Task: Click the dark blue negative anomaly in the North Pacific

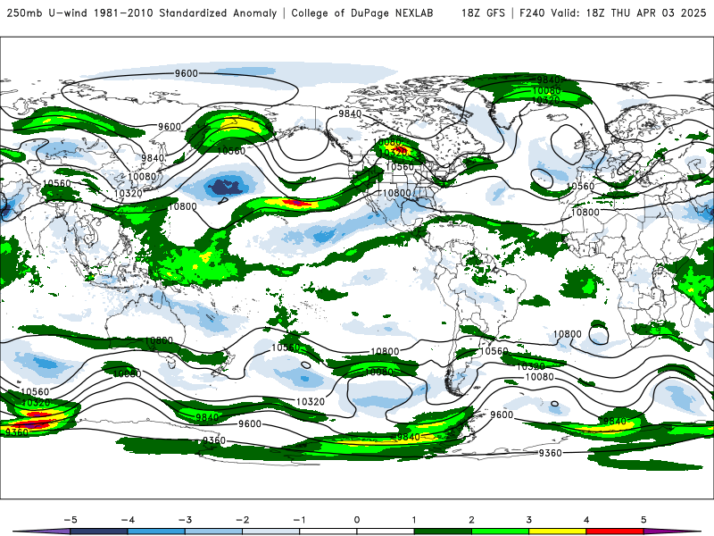Action: (x=227, y=187)
